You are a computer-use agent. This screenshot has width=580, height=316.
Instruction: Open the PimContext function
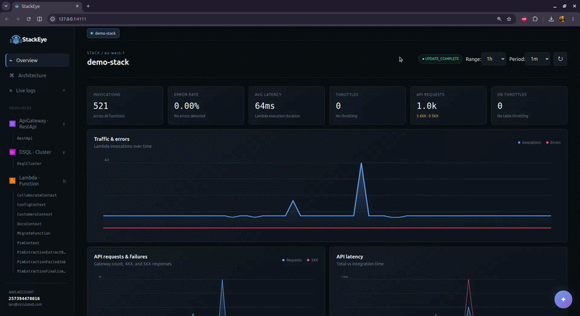tap(28, 244)
